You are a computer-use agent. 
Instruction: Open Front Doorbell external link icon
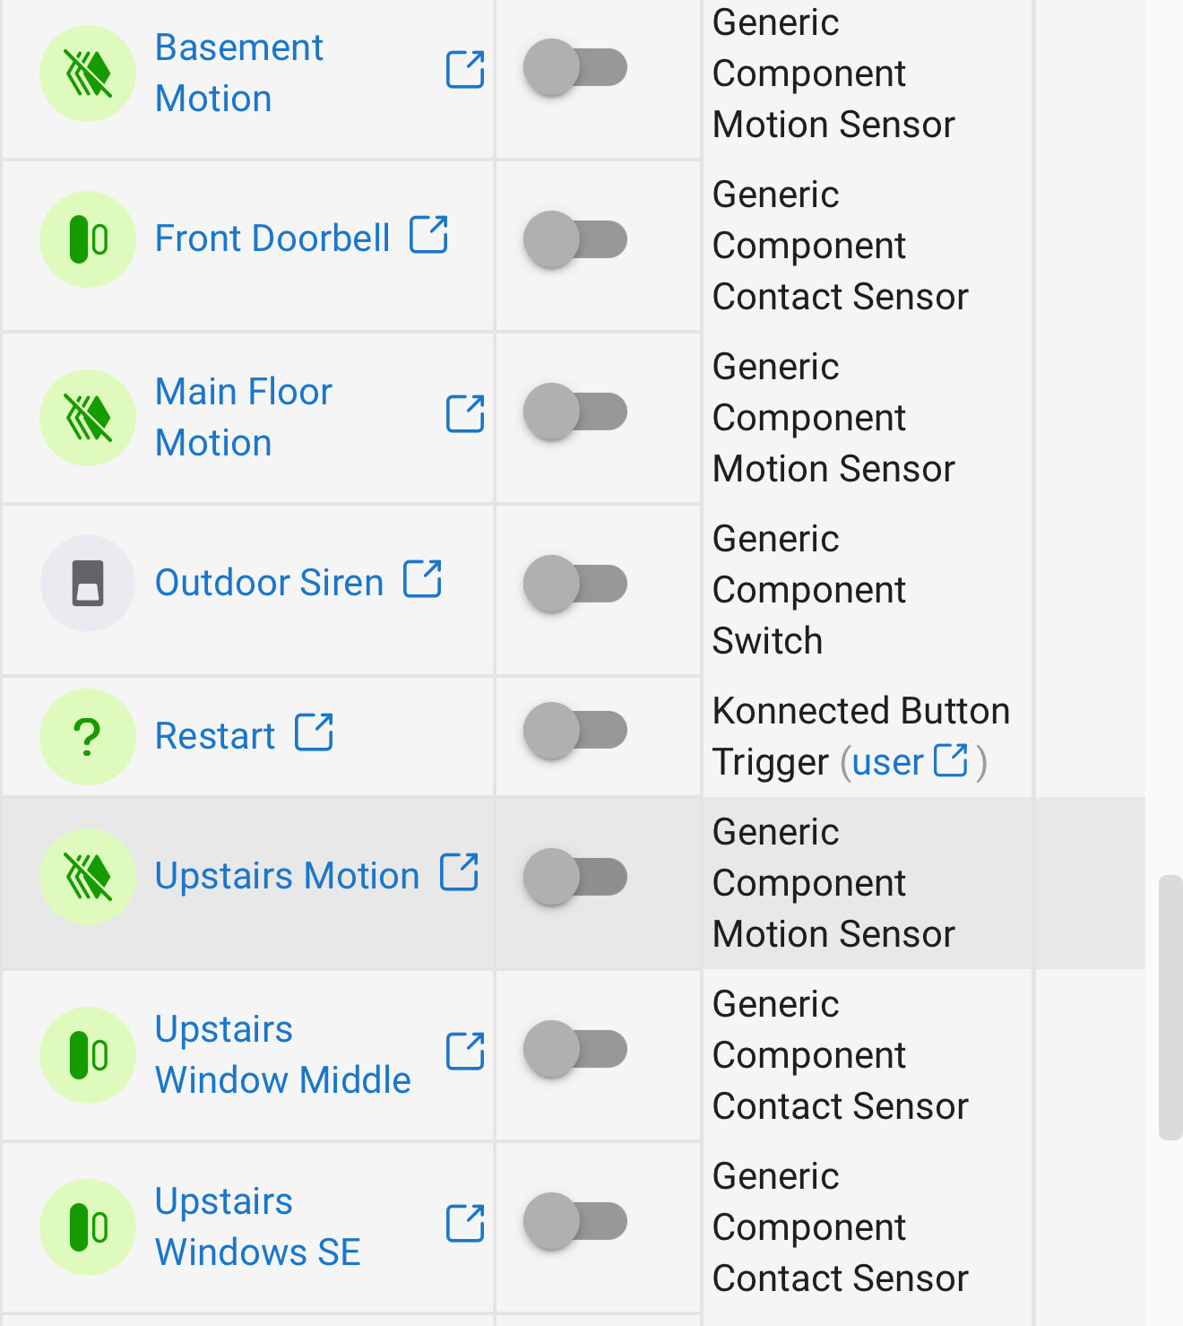click(x=428, y=235)
